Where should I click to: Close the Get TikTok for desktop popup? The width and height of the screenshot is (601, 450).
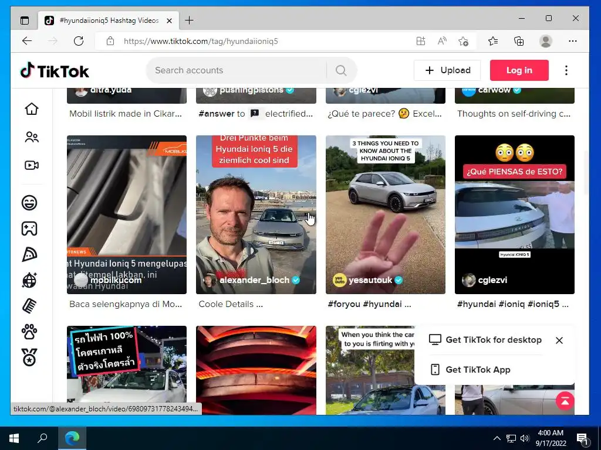coord(559,340)
